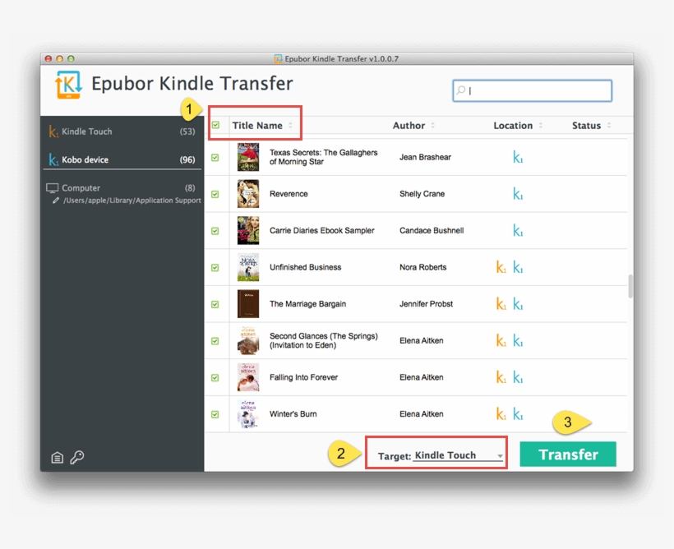The image size is (674, 549).
Task: Sort the list by Status
Action: 587,125
